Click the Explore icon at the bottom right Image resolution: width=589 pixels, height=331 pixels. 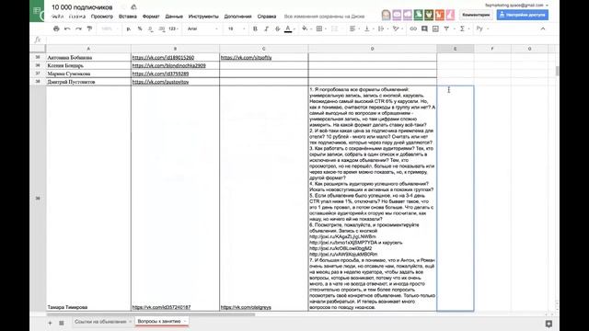click(x=549, y=324)
